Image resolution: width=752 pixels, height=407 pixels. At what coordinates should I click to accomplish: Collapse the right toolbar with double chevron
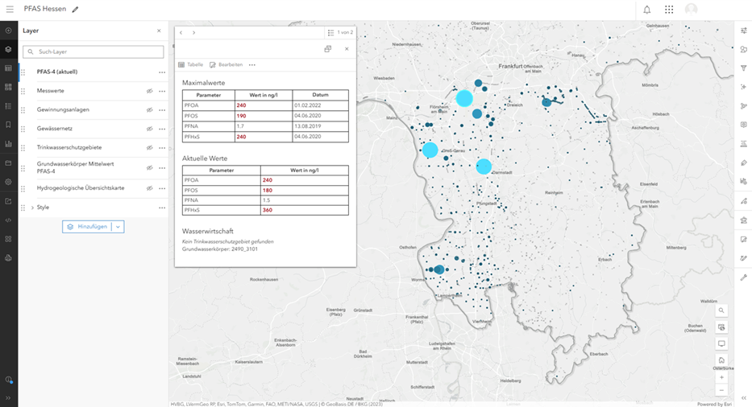pos(744,398)
